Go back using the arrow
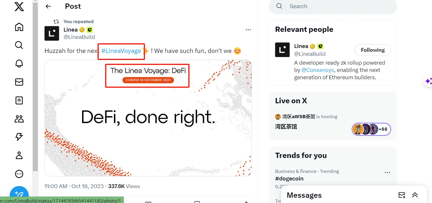Screen dimensions: 432x203 click(48, 6)
